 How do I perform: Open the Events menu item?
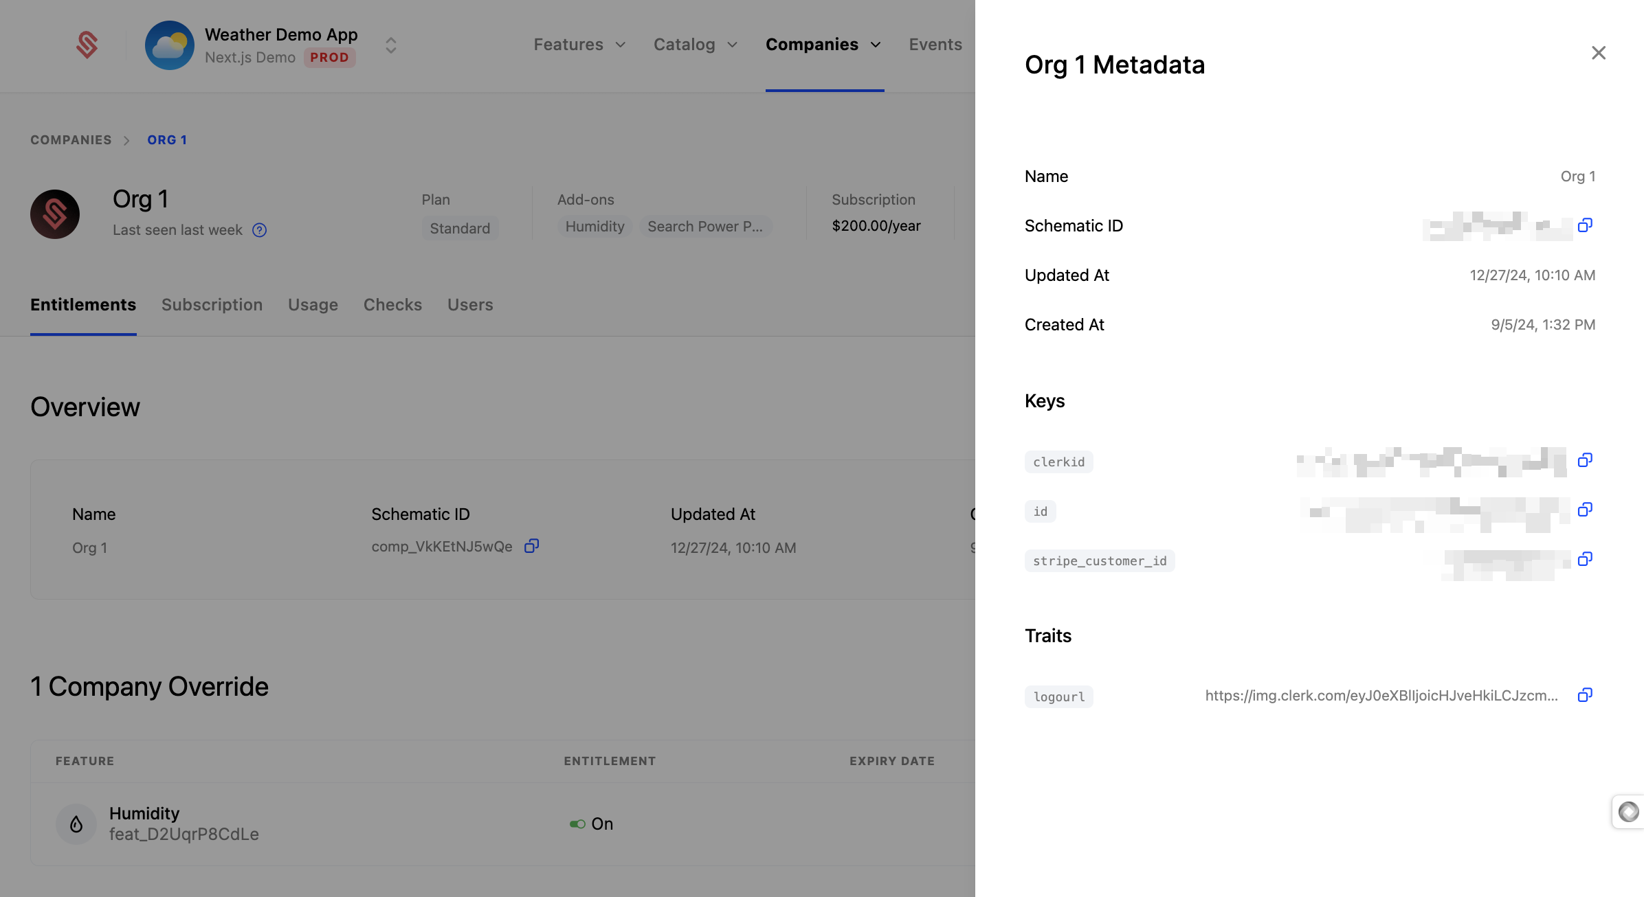point(935,44)
